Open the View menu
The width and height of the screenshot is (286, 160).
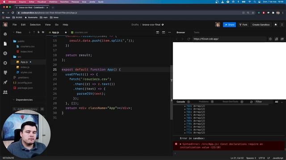pos(48,25)
